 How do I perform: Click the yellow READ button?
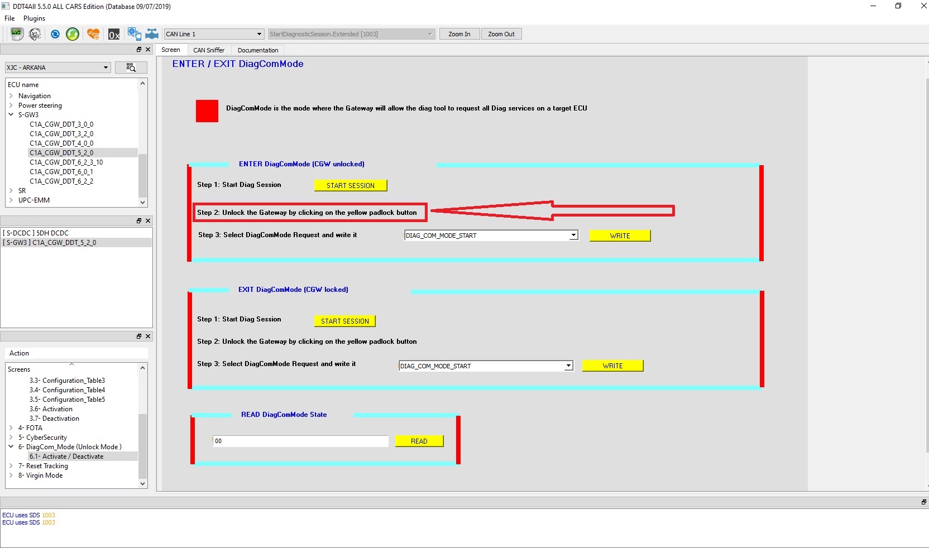[x=419, y=441]
